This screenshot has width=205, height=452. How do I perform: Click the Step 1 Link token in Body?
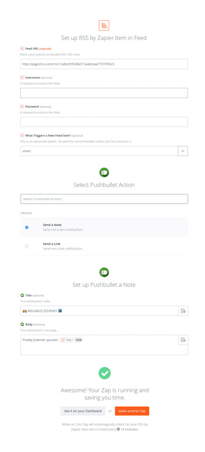(72, 340)
